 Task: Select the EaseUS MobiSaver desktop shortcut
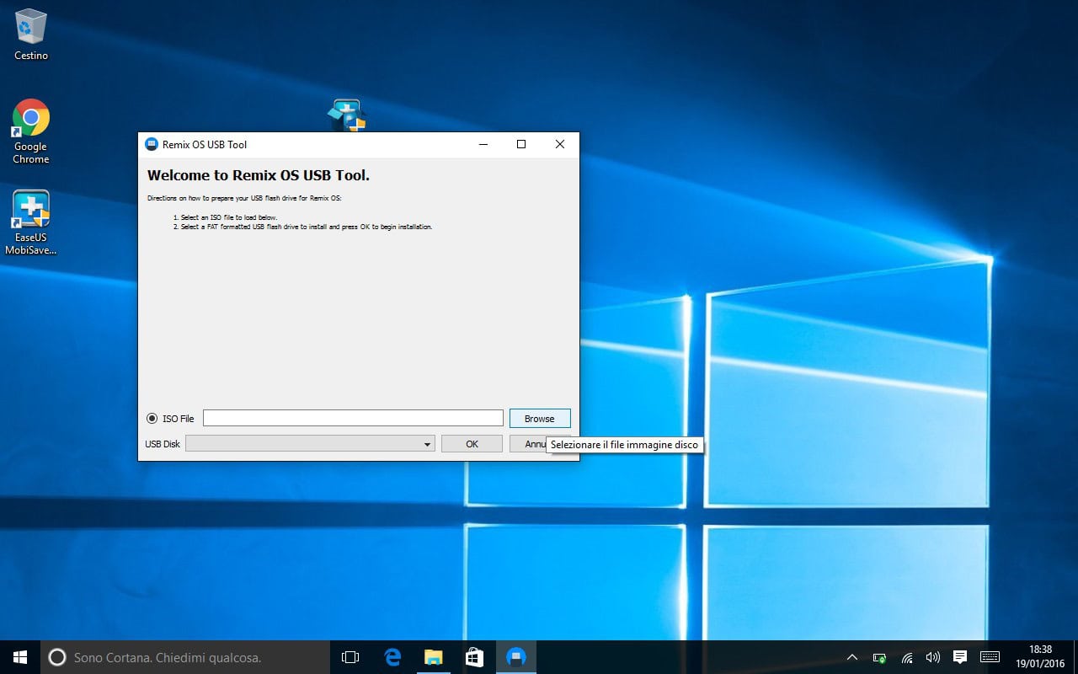coord(31,222)
